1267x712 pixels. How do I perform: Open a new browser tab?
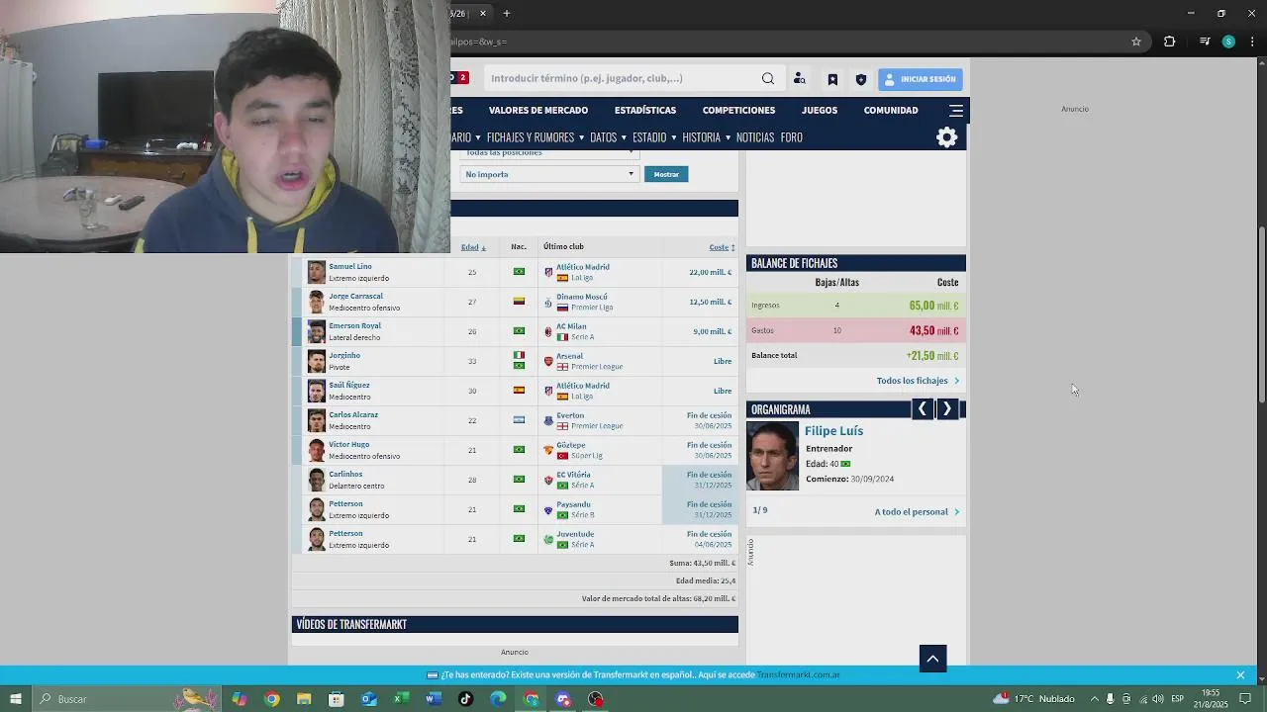(x=507, y=14)
